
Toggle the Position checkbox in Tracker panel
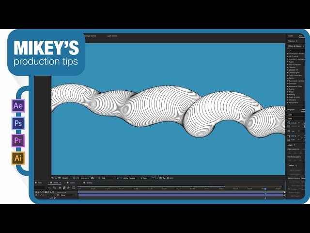289,189
